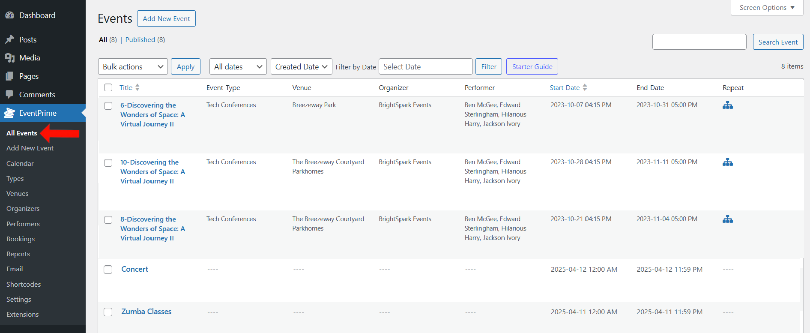Open the Venues menu item
Viewport: 810px width, 333px height.
pos(18,193)
